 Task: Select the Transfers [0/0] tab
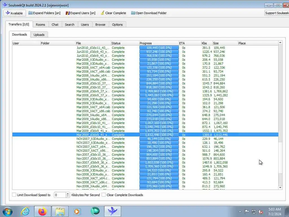[x=19, y=24]
